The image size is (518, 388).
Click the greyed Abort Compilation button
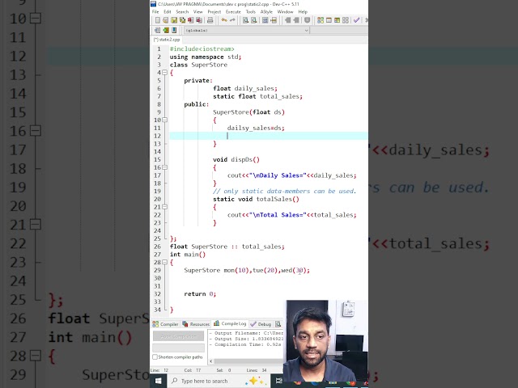[x=178, y=336]
